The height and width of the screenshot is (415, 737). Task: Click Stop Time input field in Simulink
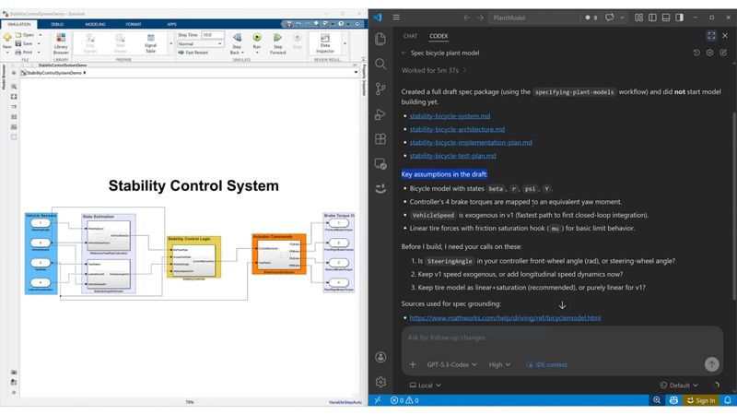click(213, 35)
